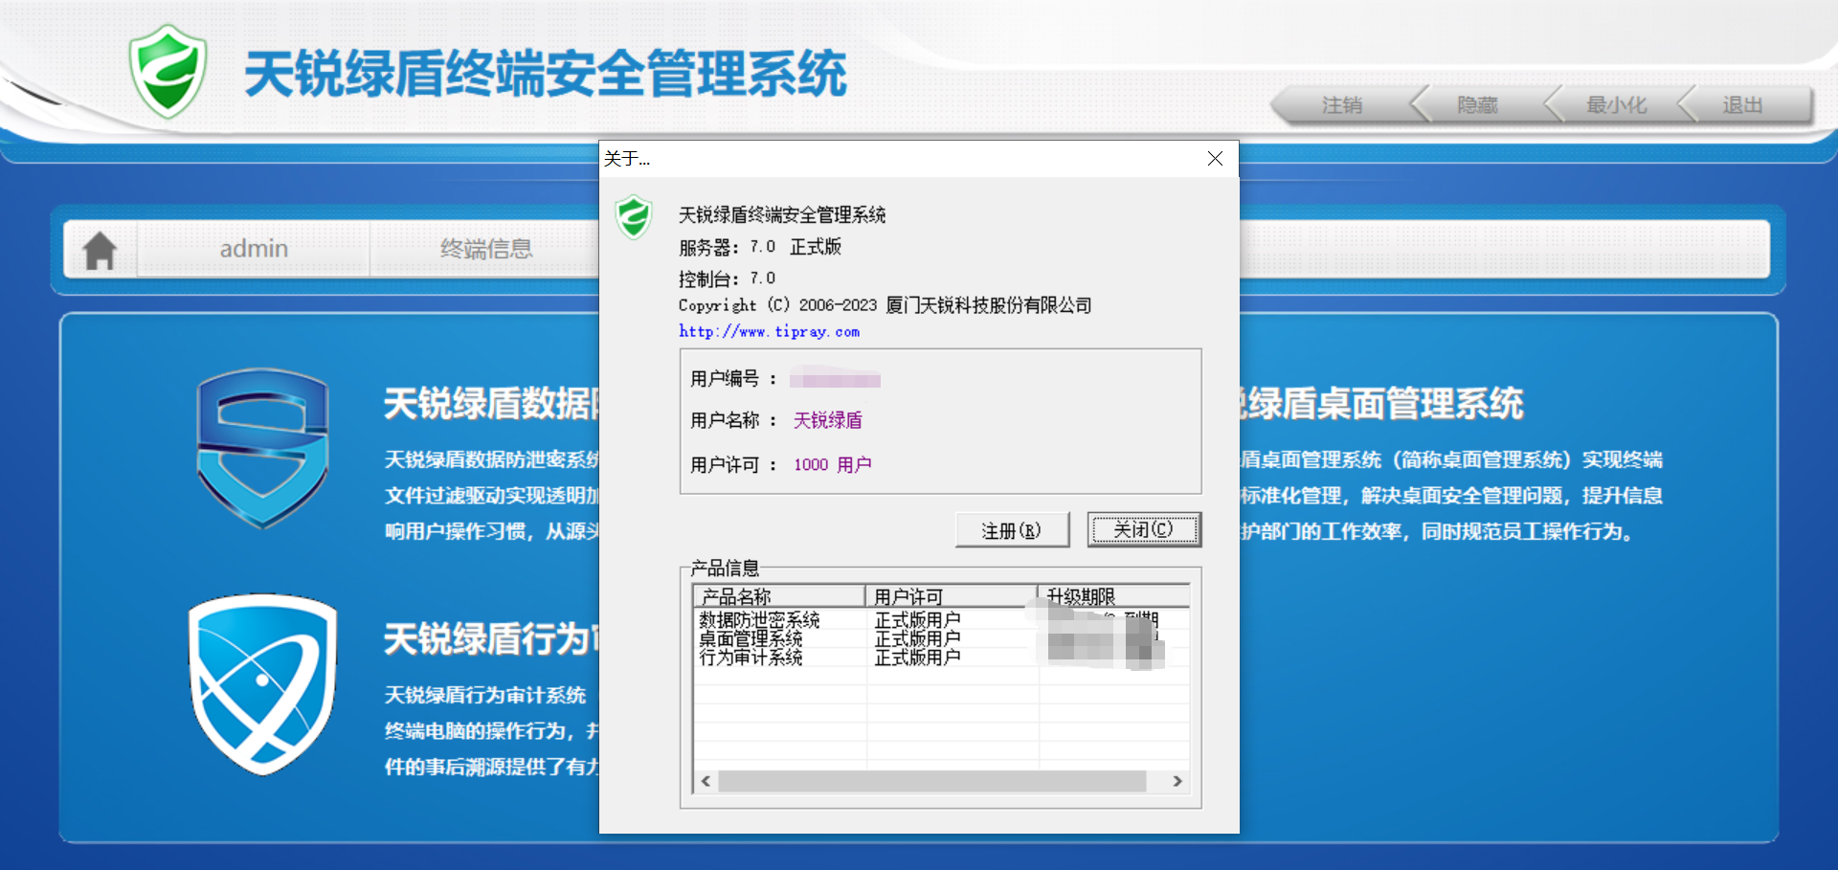Open the http://www.tipray.com link
This screenshot has width=1838, height=870.
tap(769, 331)
